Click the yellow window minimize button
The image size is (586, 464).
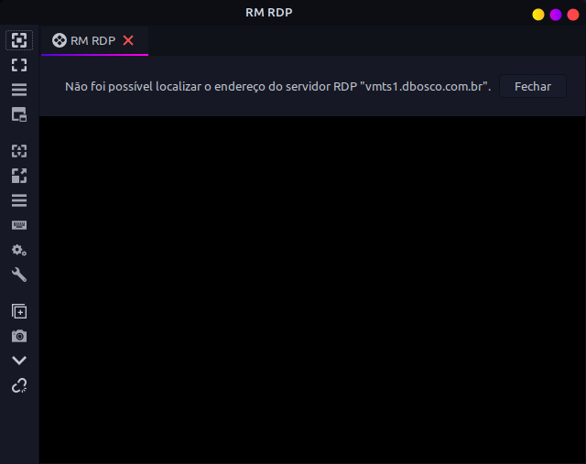click(538, 15)
